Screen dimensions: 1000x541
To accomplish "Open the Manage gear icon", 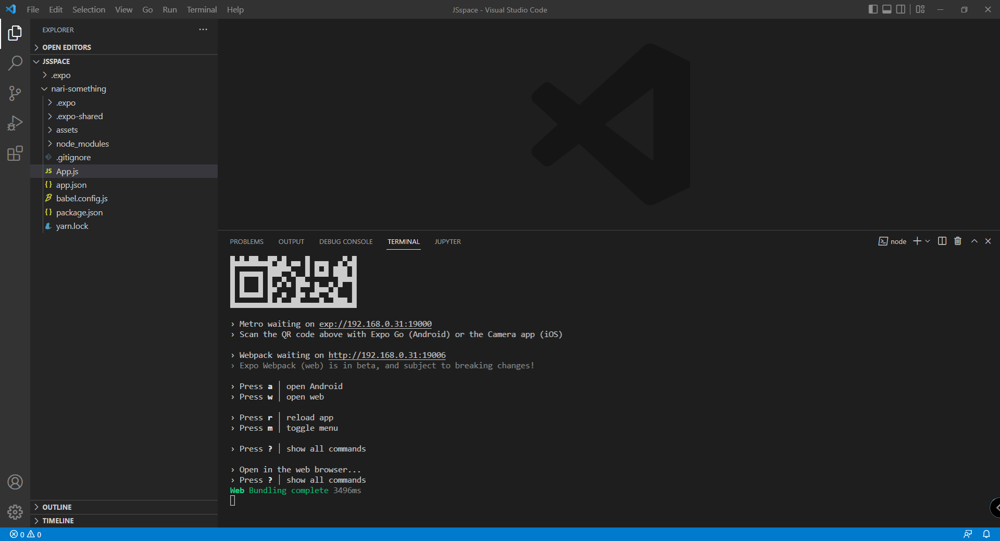I will coord(15,512).
